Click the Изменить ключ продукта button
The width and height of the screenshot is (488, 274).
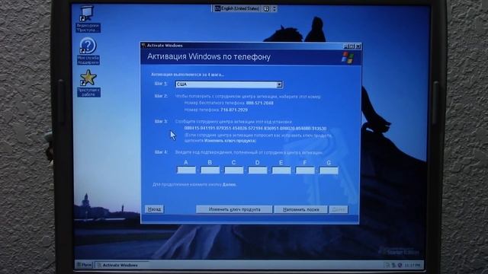pyautogui.click(x=234, y=210)
